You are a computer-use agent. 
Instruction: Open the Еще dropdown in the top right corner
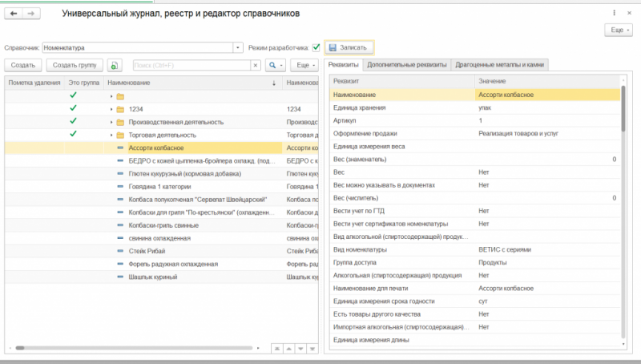pos(619,30)
